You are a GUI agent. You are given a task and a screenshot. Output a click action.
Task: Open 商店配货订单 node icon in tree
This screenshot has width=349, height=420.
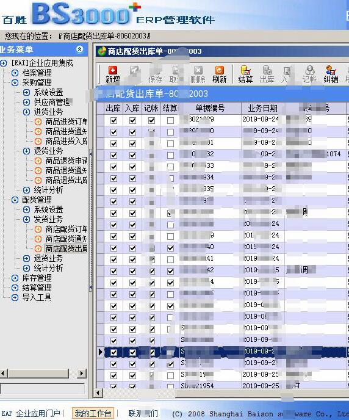click(38, 230)
